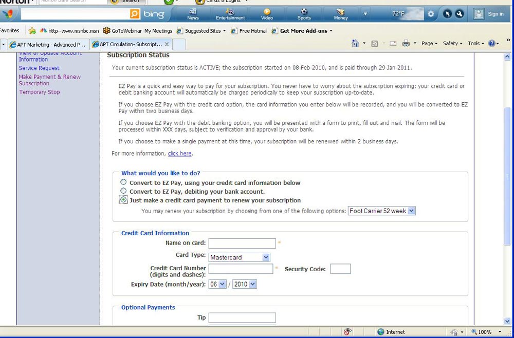Open the Safety menu

[452, 44]
